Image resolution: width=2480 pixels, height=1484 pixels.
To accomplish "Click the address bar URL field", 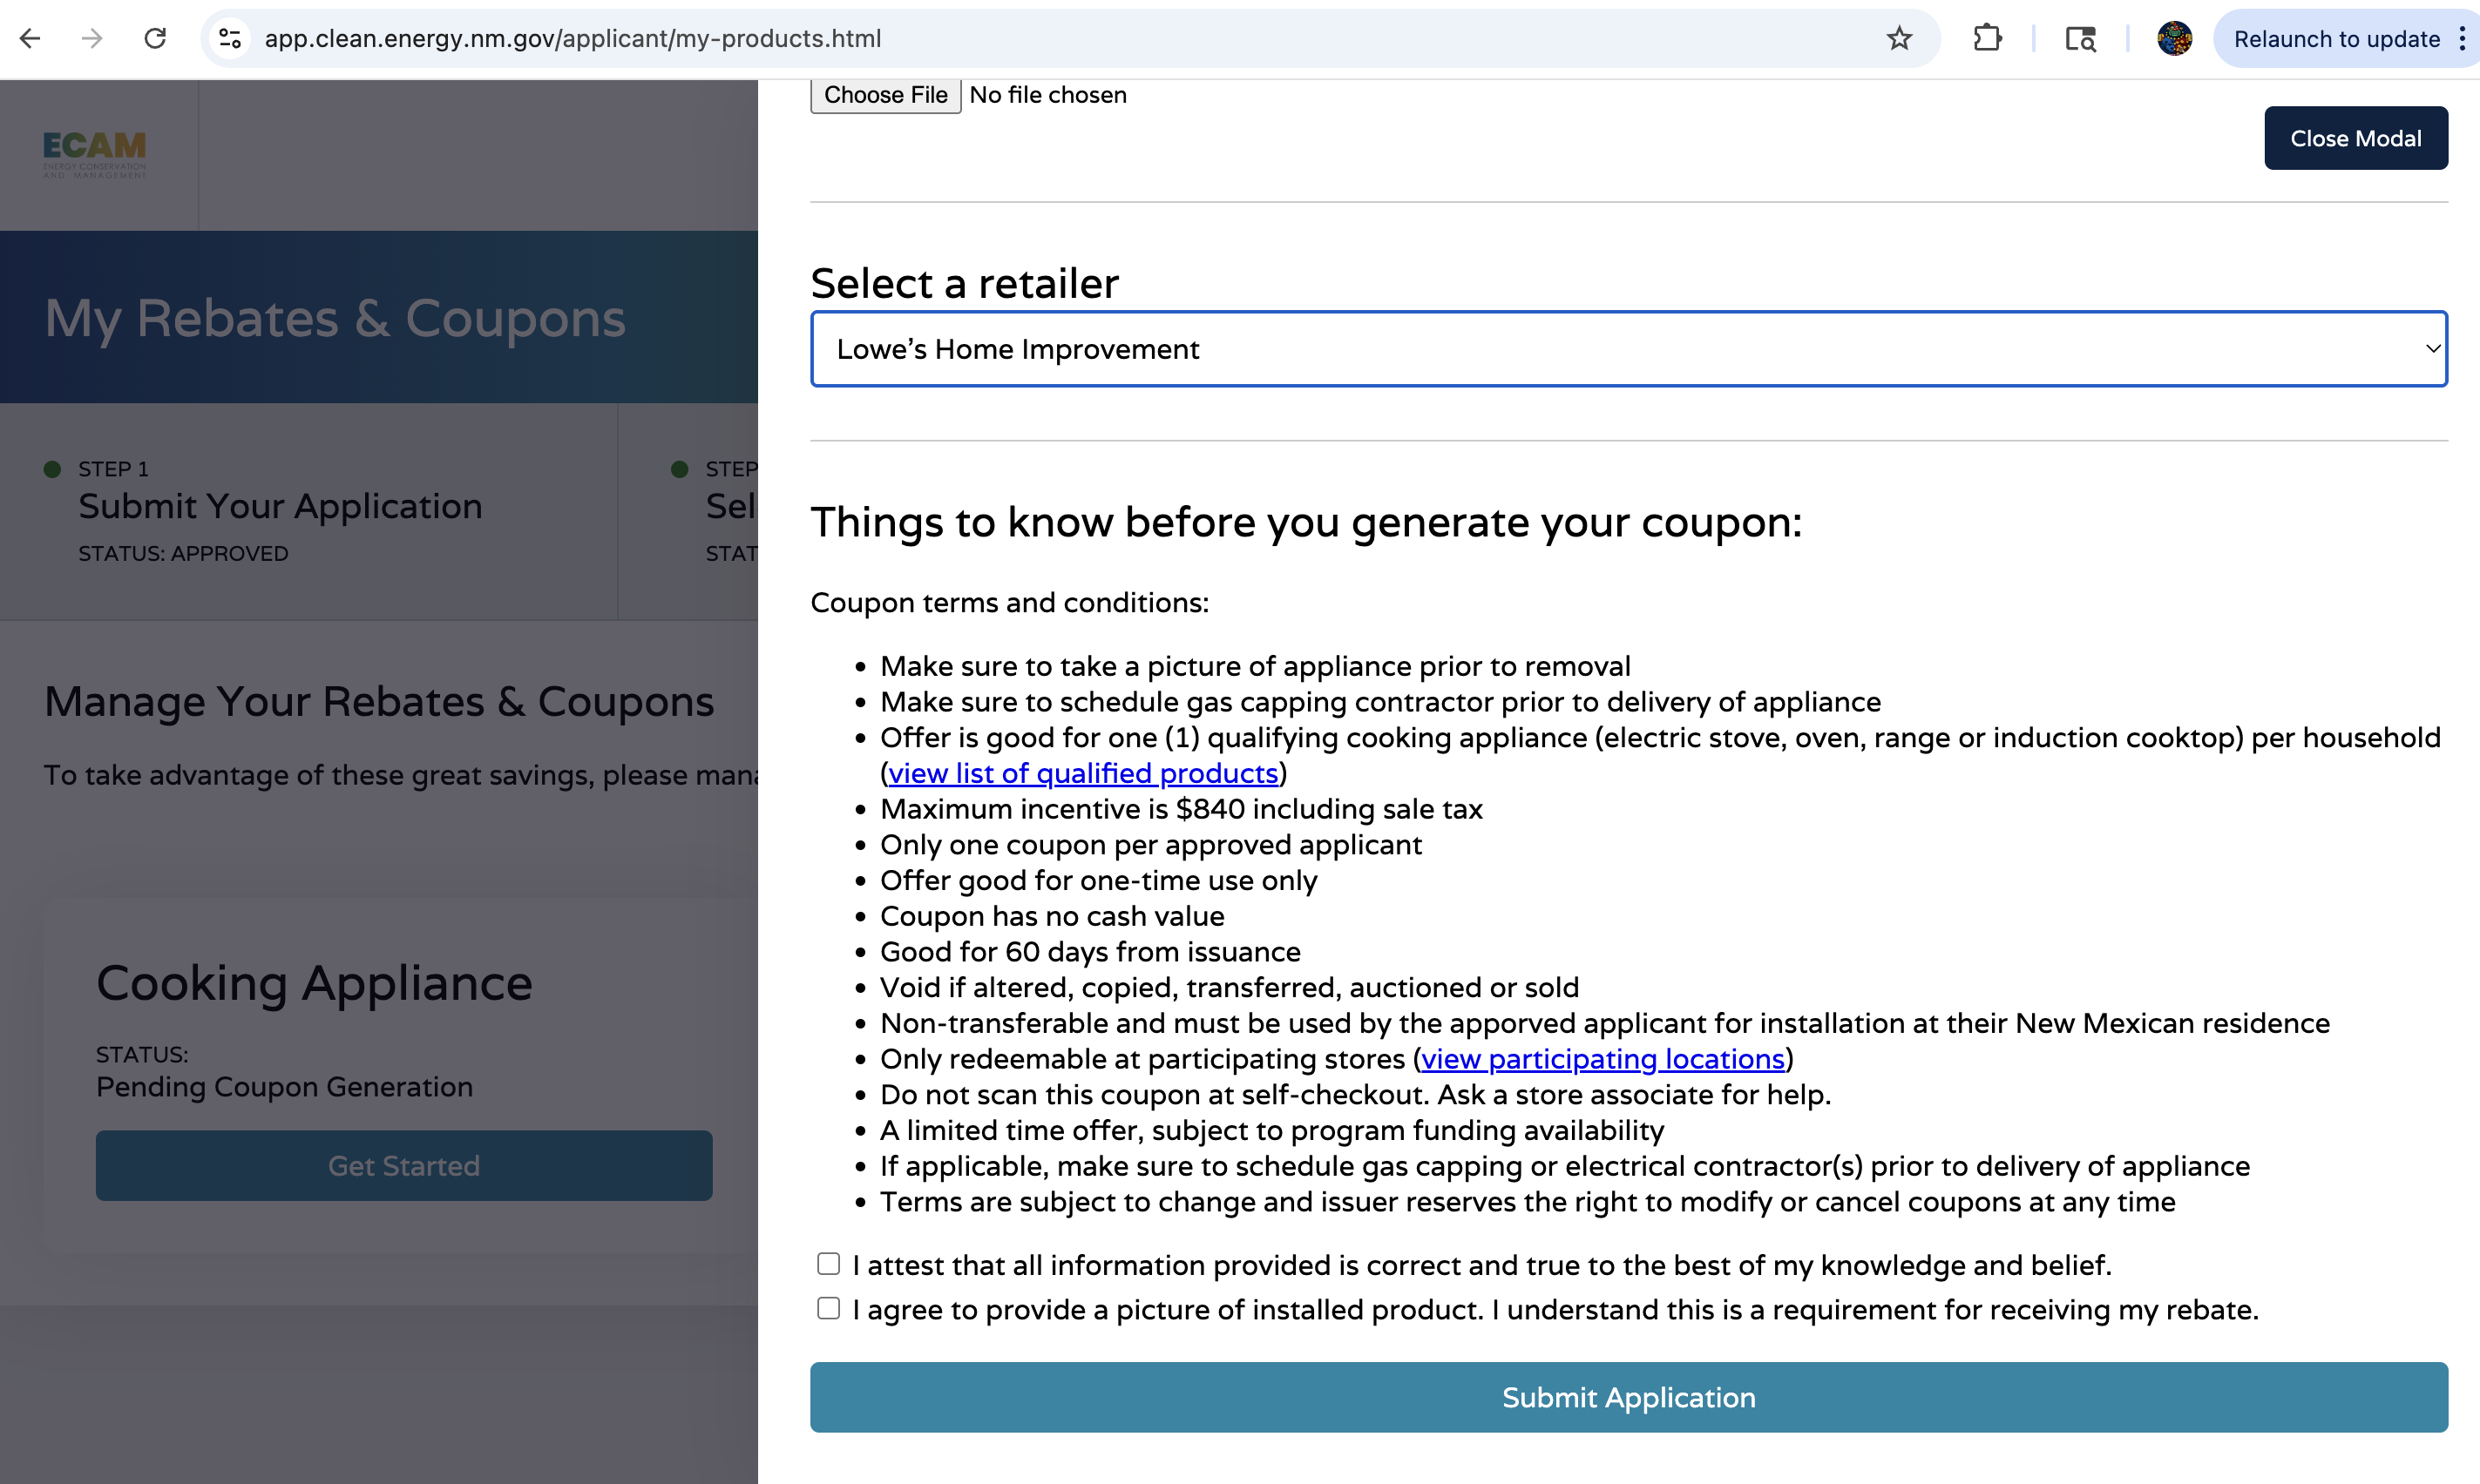I will pos(1000,38).
